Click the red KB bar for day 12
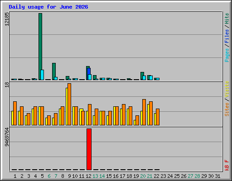 (89, 149)
